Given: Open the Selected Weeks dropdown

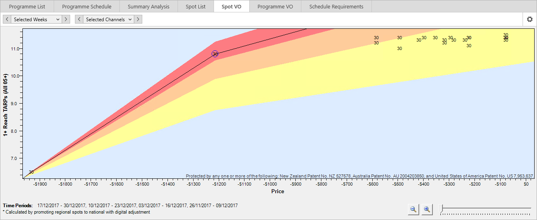Looking at the screenshot, I should click(x=36, y=19).
